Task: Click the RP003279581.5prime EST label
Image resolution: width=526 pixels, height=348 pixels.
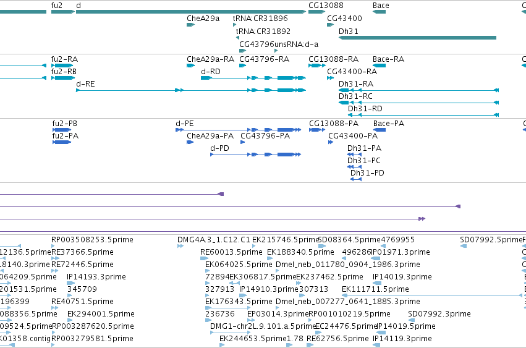Action: click(92, 339)
